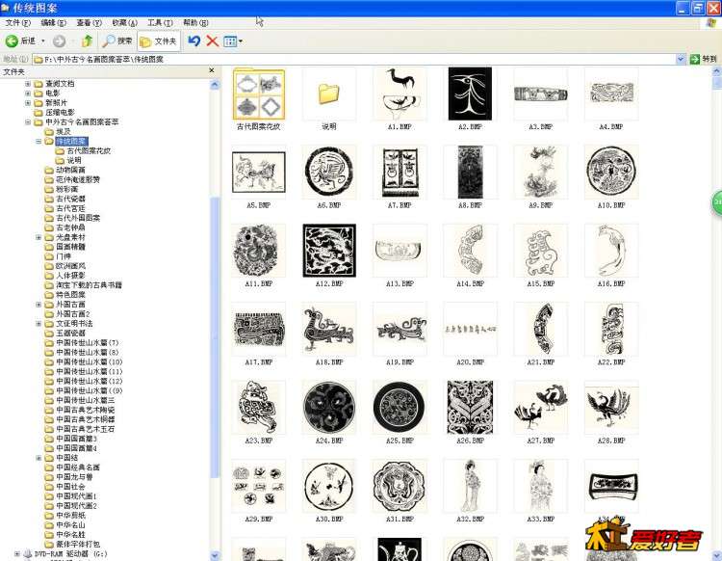Viewport: 722px width, 561px height.
Task: Select the A18.BMP bird pattern thumbnail
Action: (329, 329)
